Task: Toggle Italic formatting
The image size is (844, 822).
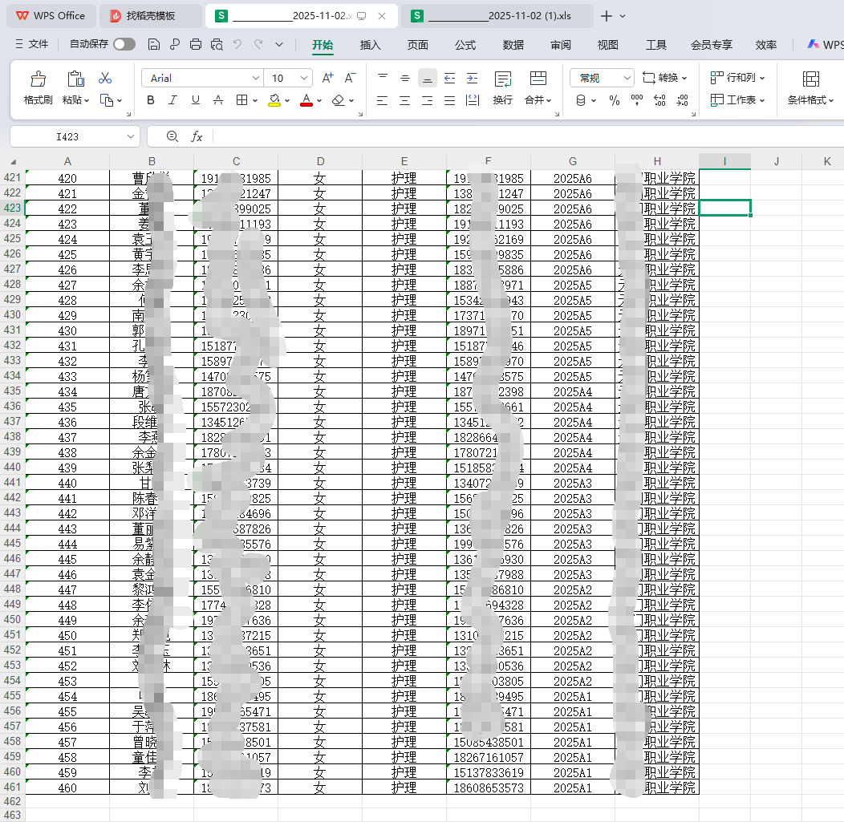Action: pos(172,100)
